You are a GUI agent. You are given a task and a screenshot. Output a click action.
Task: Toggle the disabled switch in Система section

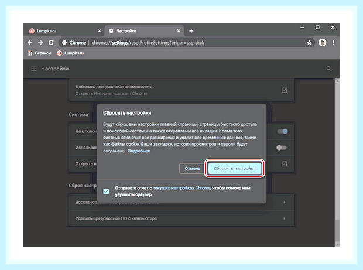click(282, 148)
